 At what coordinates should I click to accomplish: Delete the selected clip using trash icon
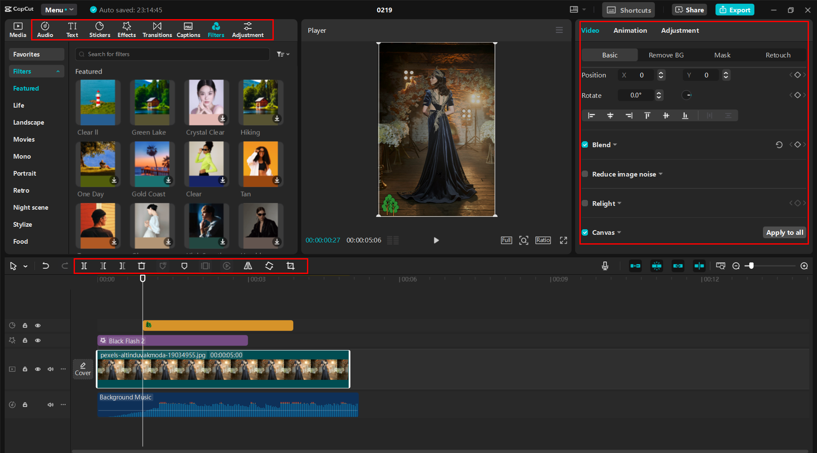(142, 266)
